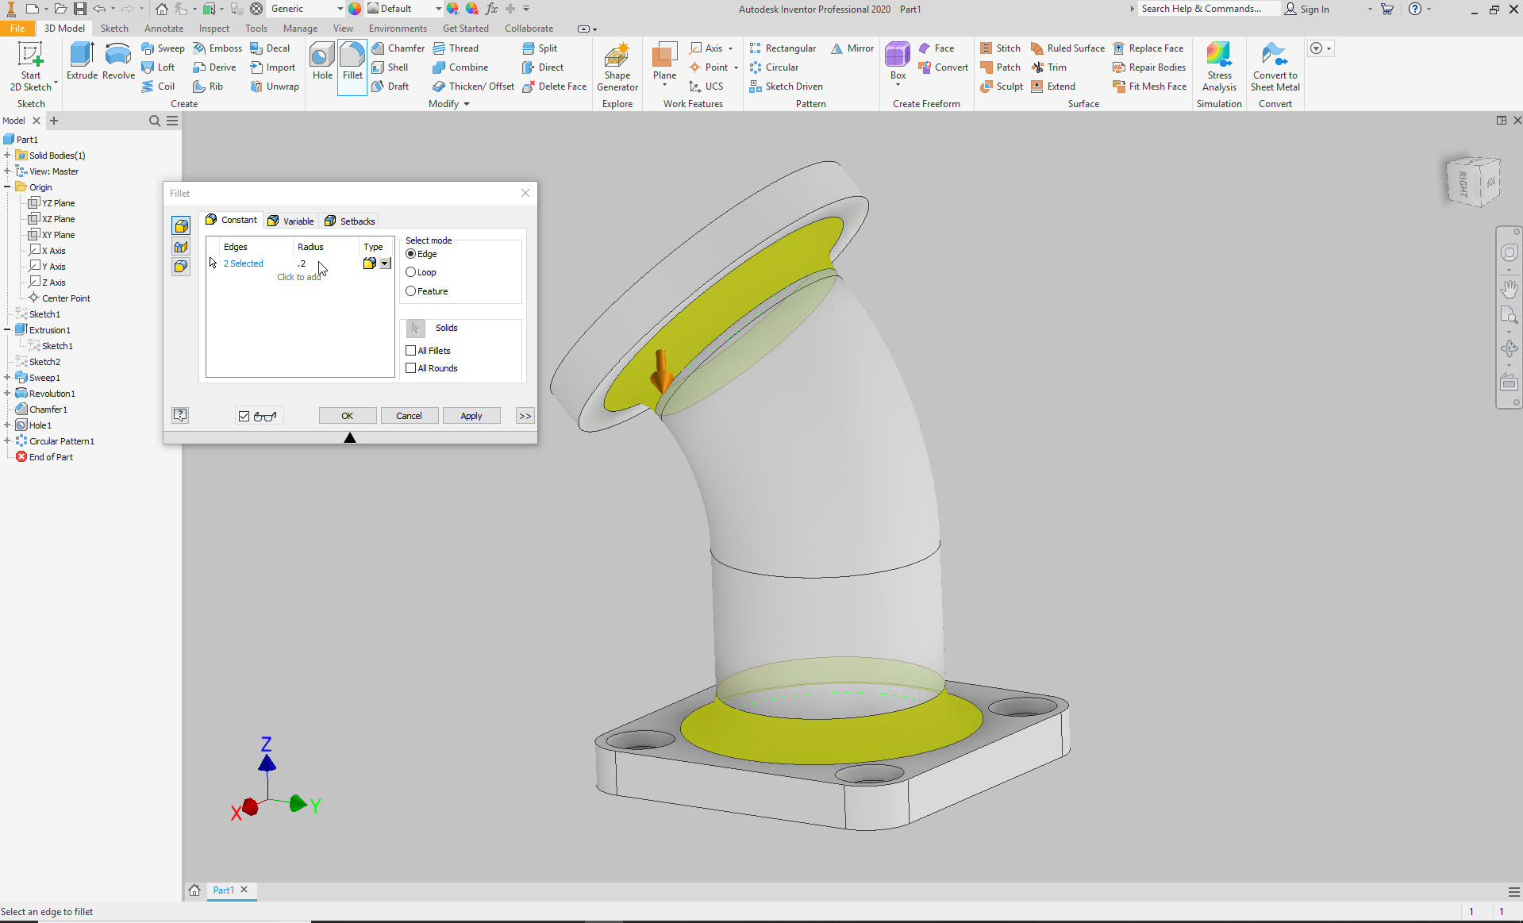Open Fillet dialog help
1523x923 pixels.
[180, 415]
